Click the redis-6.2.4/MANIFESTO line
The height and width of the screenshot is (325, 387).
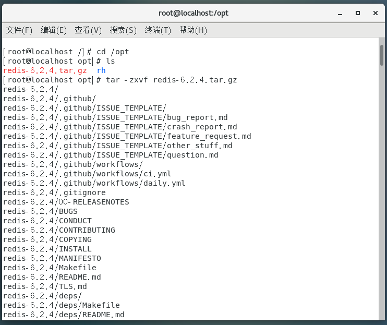click(52, 258)
